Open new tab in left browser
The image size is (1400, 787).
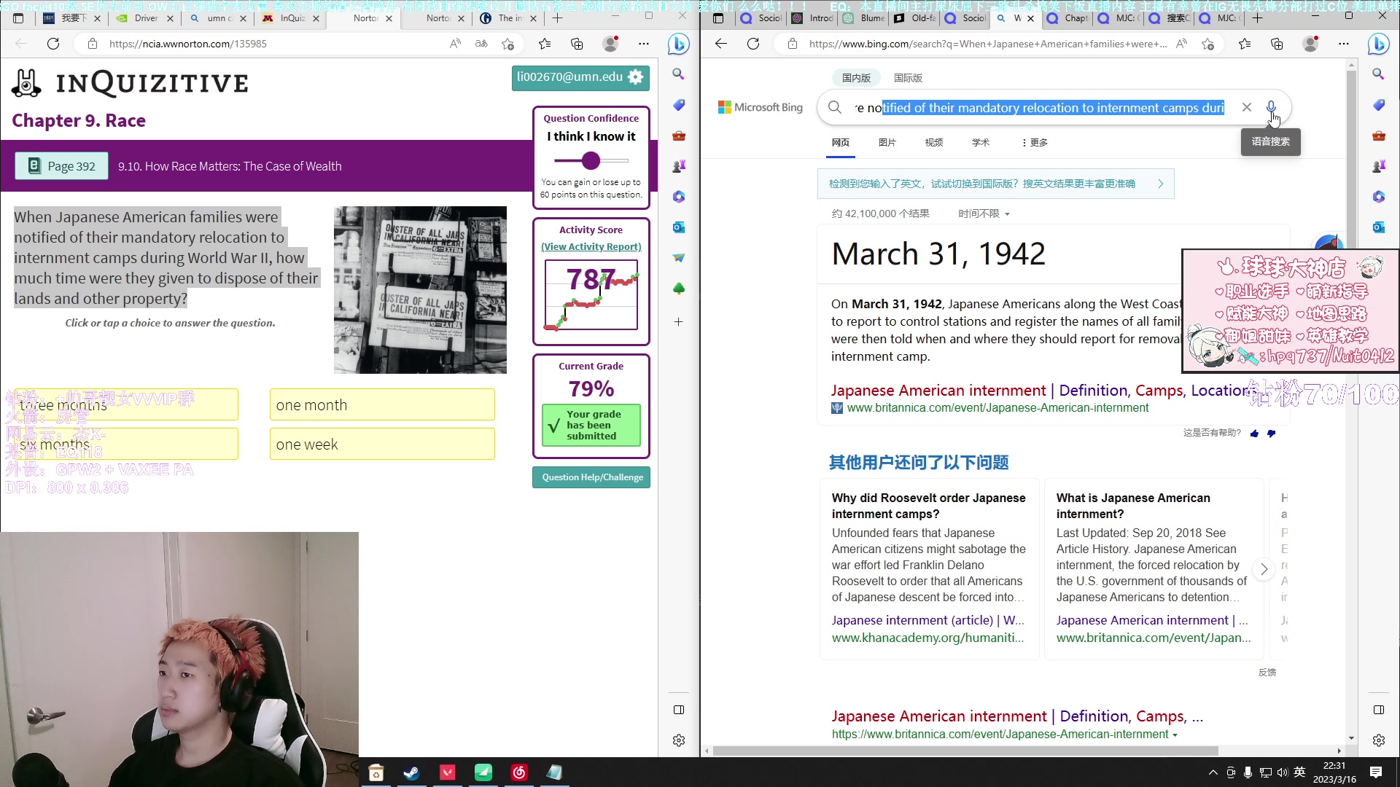[x=558, y=18]
